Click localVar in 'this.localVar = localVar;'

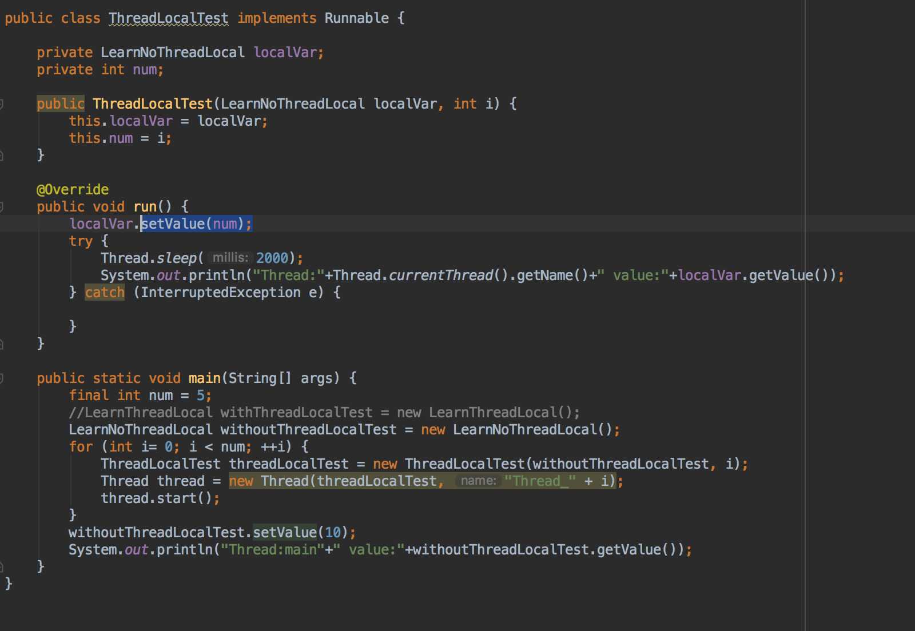click(141, 121)
